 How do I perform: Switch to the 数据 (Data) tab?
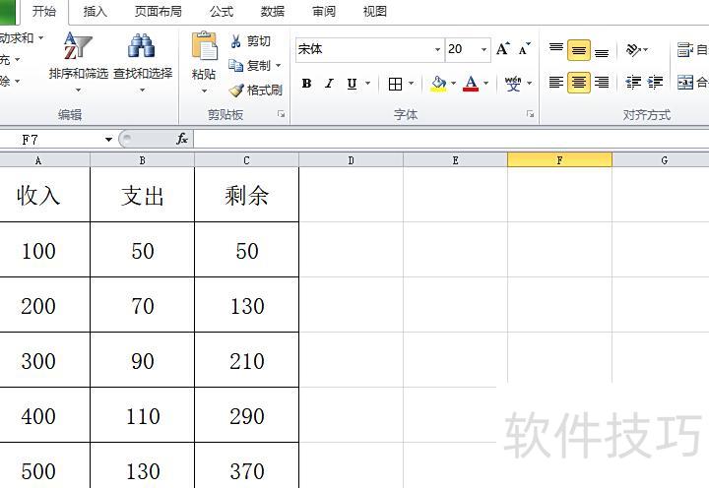pos(272,11)
